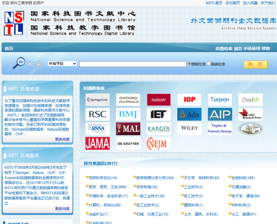Open 申请使用 in the navigation bar

[252, 49]
